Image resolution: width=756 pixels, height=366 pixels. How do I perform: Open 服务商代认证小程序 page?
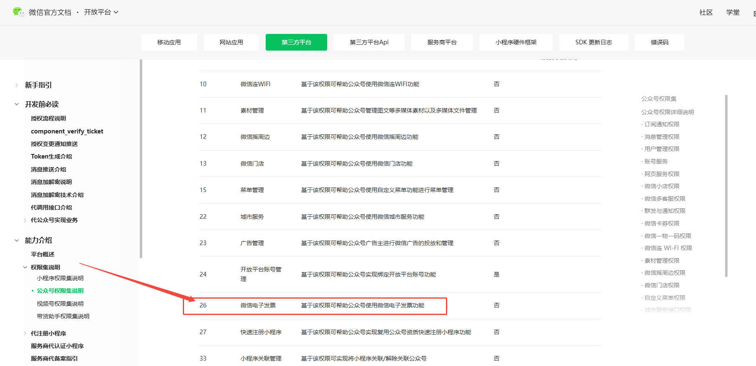[57, 346]
